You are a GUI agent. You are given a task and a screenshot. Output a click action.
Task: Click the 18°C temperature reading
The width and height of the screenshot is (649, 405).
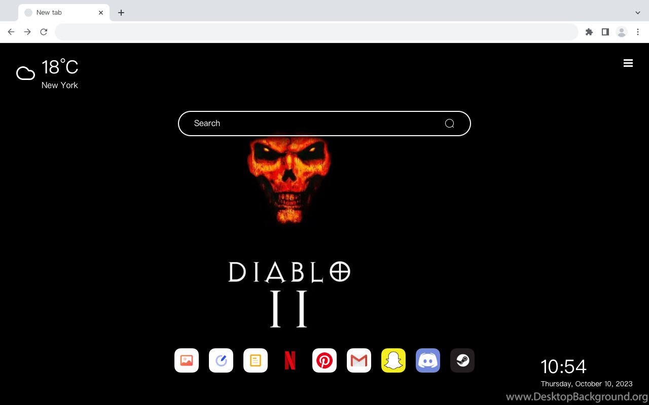pos(60,67)
